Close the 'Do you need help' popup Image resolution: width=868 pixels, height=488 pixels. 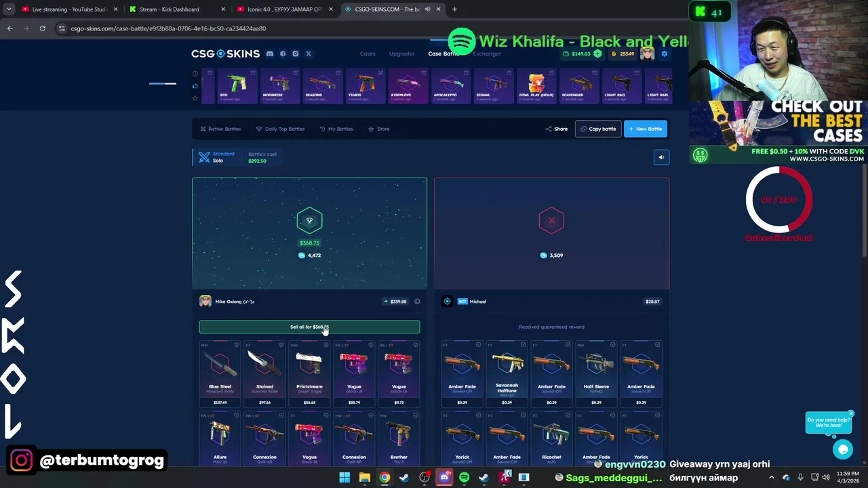pos(850,413)
